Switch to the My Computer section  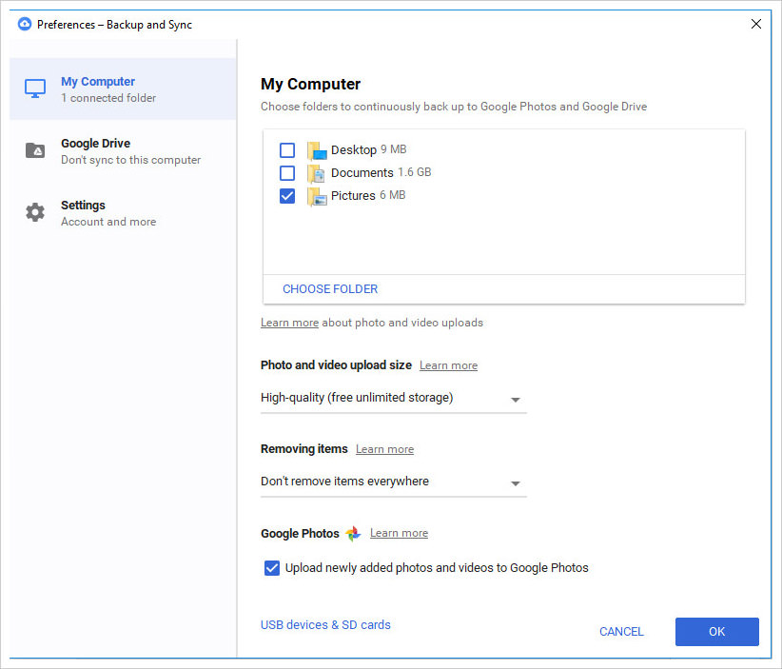pyautogui.click(x=123, y=89)
